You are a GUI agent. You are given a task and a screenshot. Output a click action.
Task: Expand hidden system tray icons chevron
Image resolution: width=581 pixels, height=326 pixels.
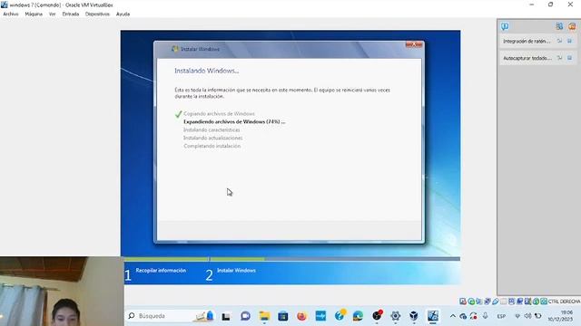(452, 316)
